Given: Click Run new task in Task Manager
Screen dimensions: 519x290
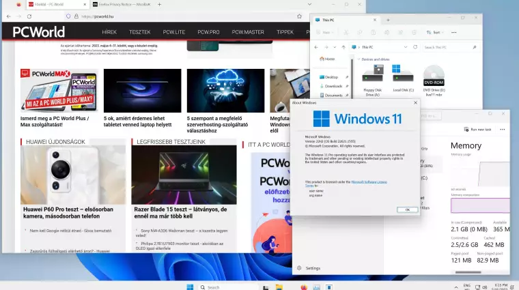Looking at the screenshot, I should 477,129.
